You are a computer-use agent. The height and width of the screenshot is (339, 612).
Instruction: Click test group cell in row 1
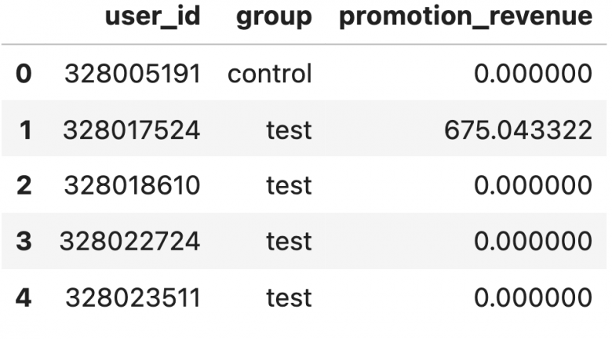click(290, 130)
